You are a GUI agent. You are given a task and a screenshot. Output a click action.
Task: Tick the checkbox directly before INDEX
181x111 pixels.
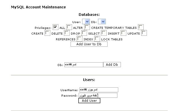coord(80,39)
